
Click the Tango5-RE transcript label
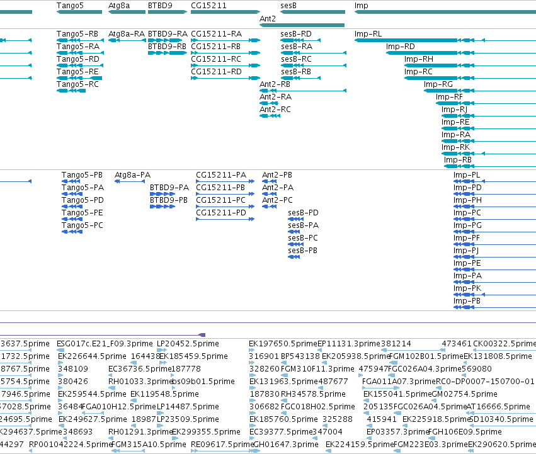[x=77, y=72]
